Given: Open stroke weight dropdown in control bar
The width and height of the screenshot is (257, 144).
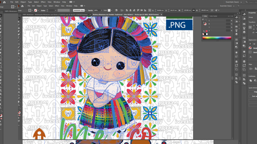Looking at the screenshot, I should 56,10.
